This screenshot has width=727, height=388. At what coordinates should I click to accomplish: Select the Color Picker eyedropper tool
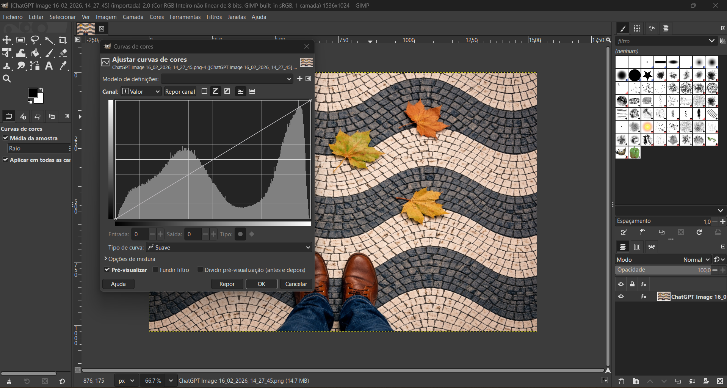[63, 66]
